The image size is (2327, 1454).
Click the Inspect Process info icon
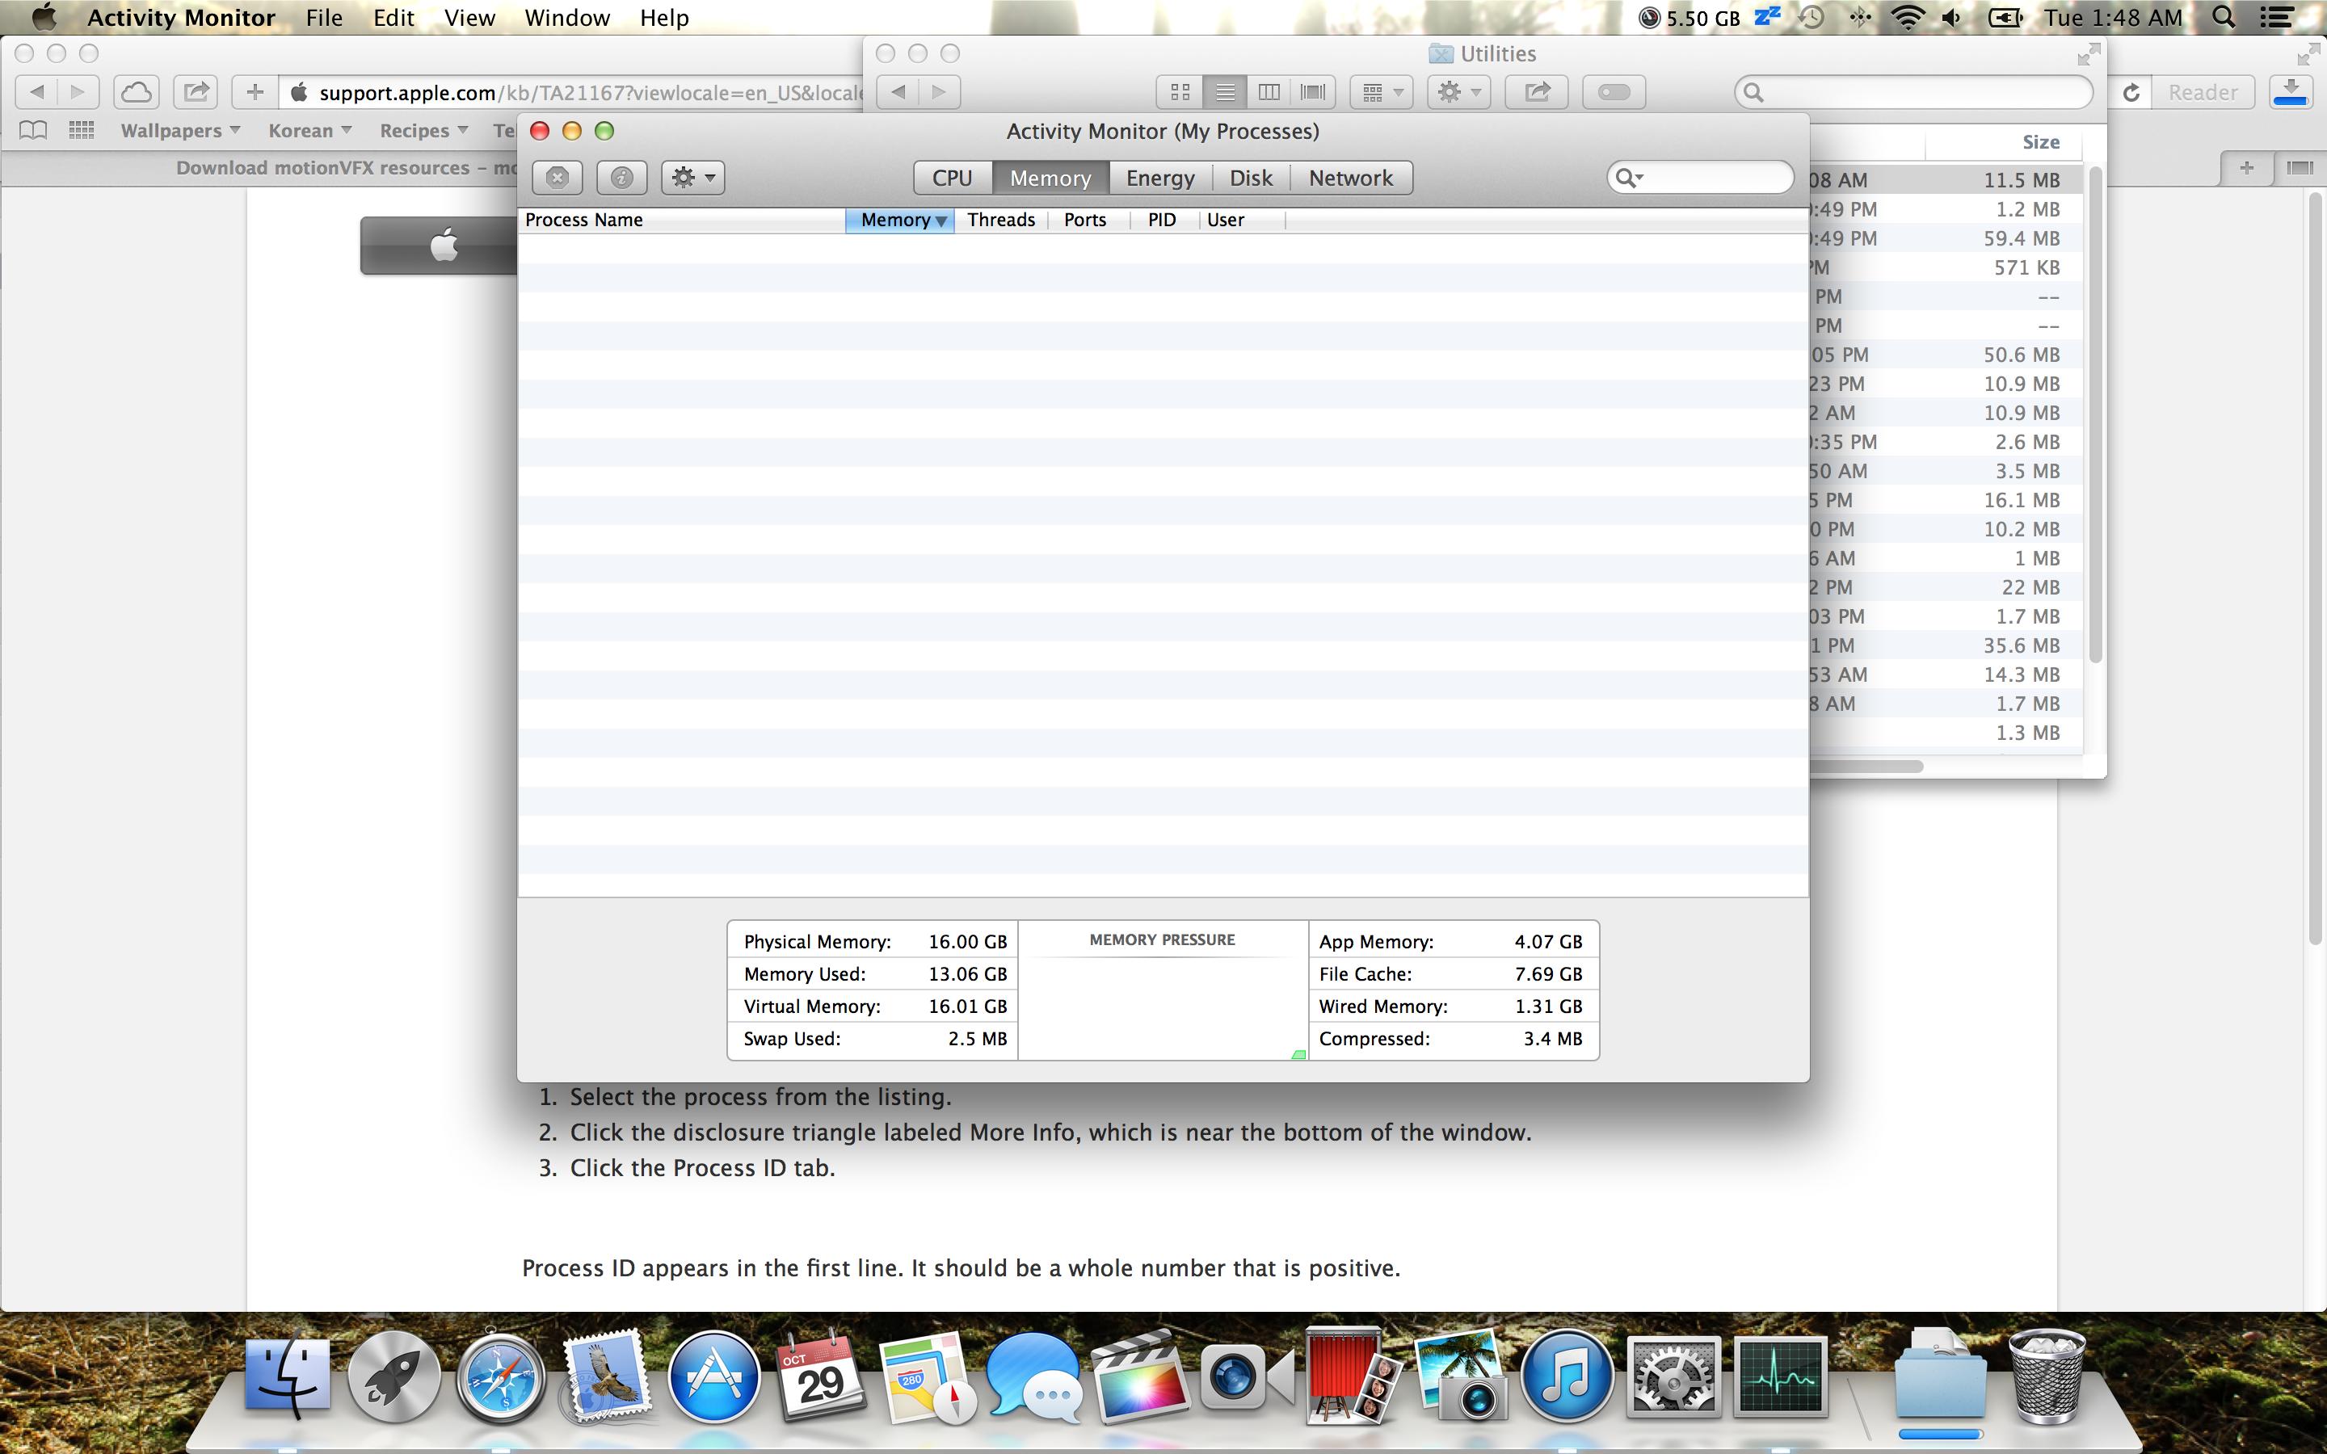coord(621,178)
